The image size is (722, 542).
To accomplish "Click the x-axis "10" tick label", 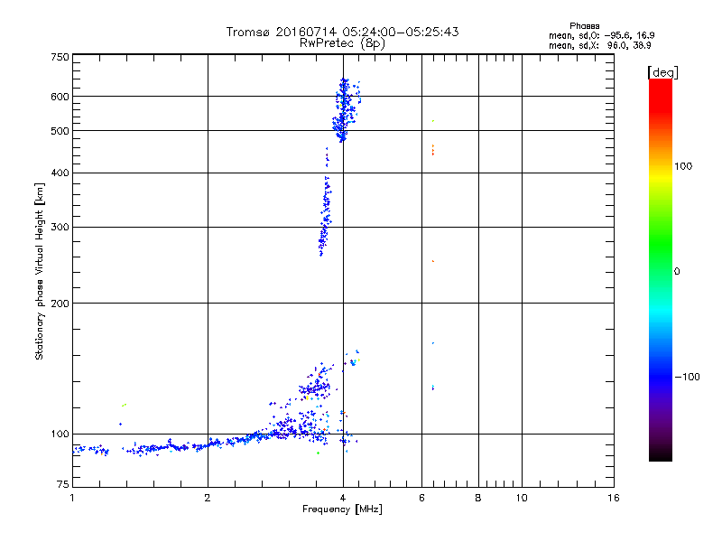I will [522, 498].
